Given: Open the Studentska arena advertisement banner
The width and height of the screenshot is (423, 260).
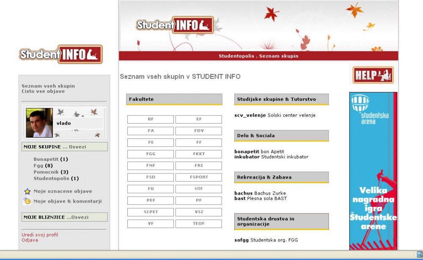Looking at the screenshot, I should pyautogui.click(x=373, y=171).
